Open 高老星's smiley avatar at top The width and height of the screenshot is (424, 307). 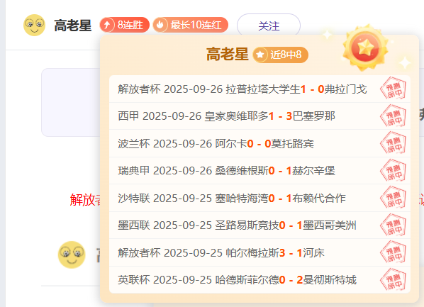(34, 25)
